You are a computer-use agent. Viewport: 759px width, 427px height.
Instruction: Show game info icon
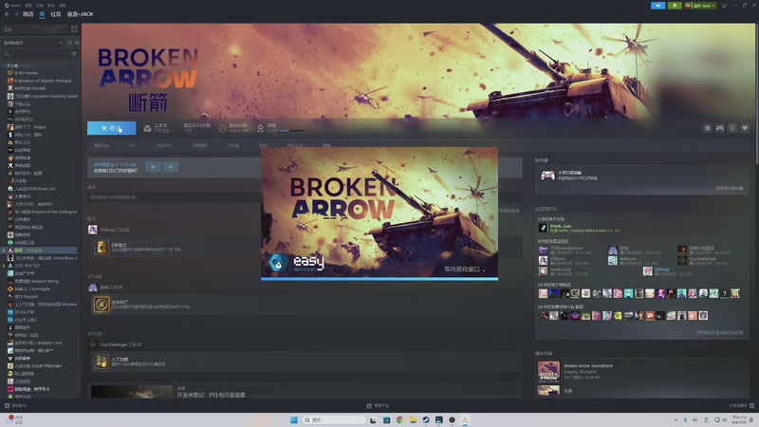(x=732, y=128)
